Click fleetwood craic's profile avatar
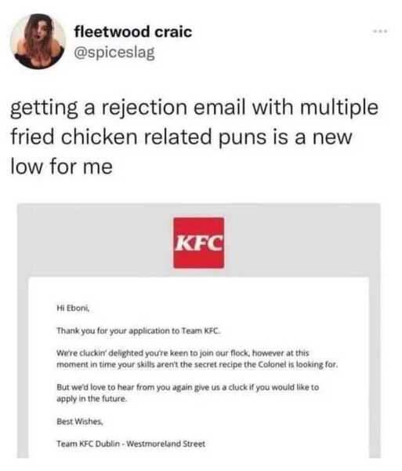Image resolution: width=402 pixels, height=471 pixels. point(38,42)
